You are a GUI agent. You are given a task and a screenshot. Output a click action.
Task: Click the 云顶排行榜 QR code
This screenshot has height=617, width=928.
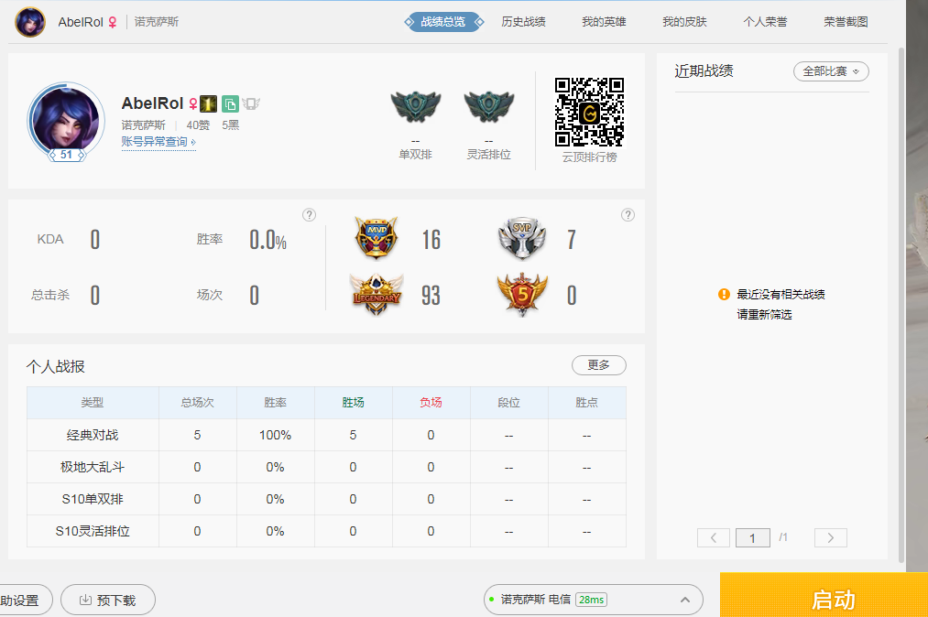pos(589,112)
